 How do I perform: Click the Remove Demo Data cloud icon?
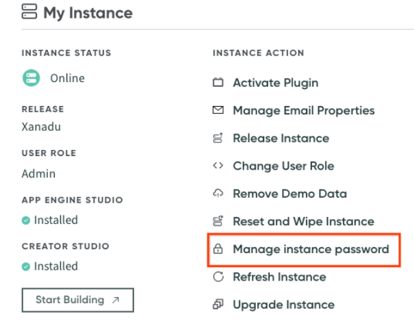click(x=218, y=194)
